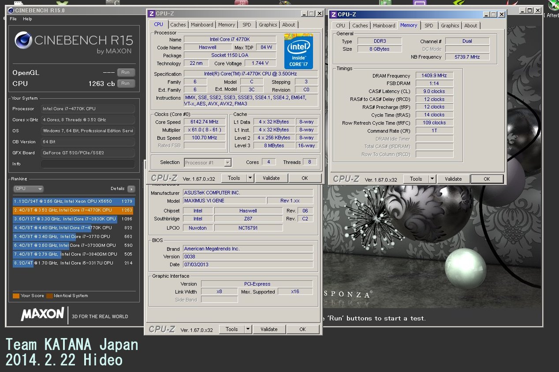Click OK in CPU tab CPU-Z window
The image size is (559, 372).
click(305, 178)
